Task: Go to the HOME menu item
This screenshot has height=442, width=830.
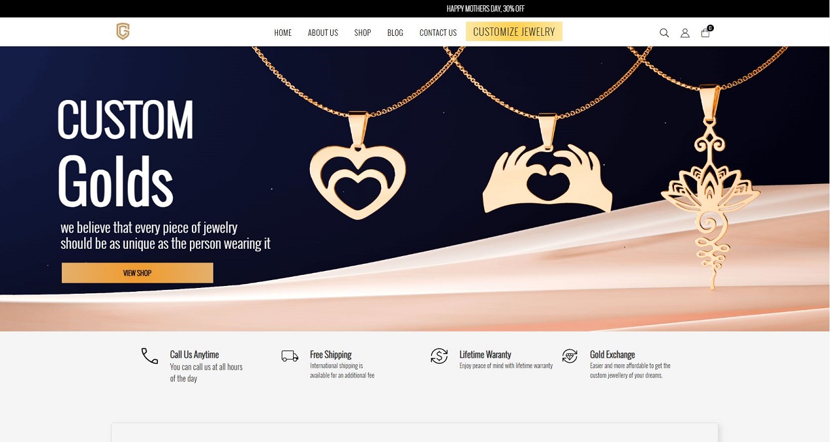Action: (x=283, y=33)
